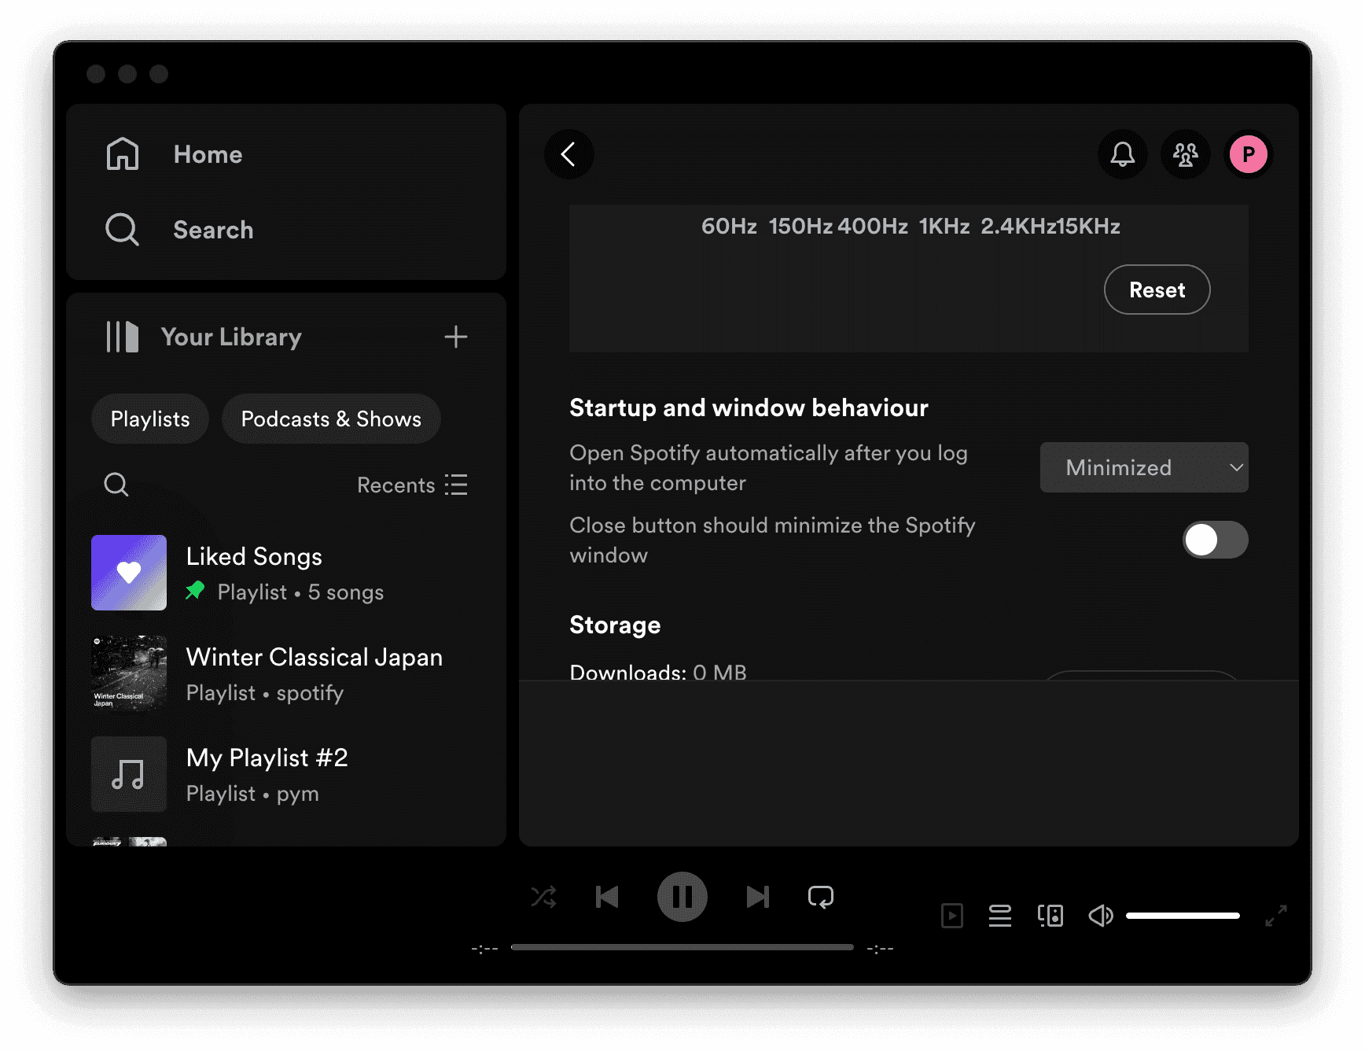The image size is (1365, 1051).
Task: Mute volume using speaker icon
Action: click(1100, 916)
